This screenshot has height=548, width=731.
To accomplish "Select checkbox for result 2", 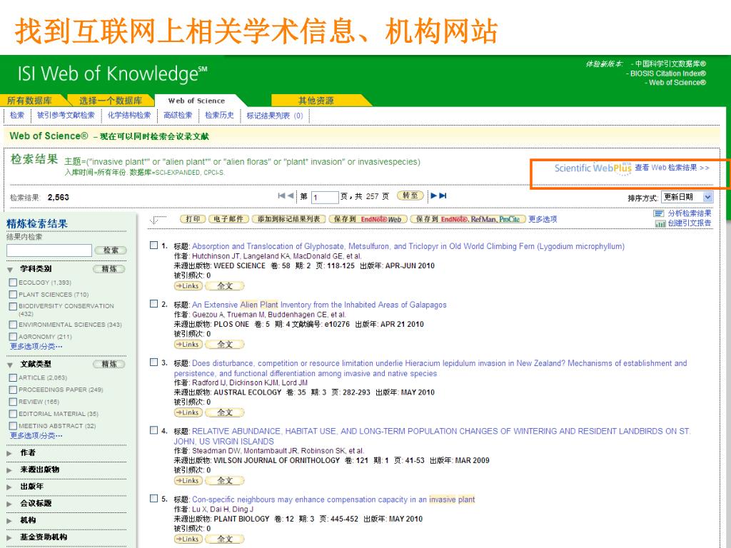I will (x=154, y=304).
